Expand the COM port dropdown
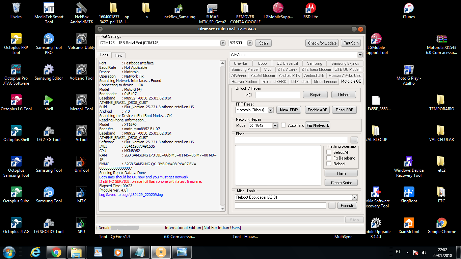Screen dimensions: 461x259 (x=223, y=43)
